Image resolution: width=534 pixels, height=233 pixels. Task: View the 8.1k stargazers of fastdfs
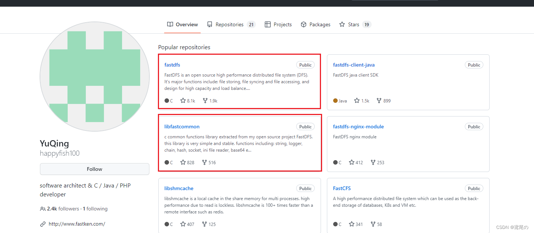[188, 101]
